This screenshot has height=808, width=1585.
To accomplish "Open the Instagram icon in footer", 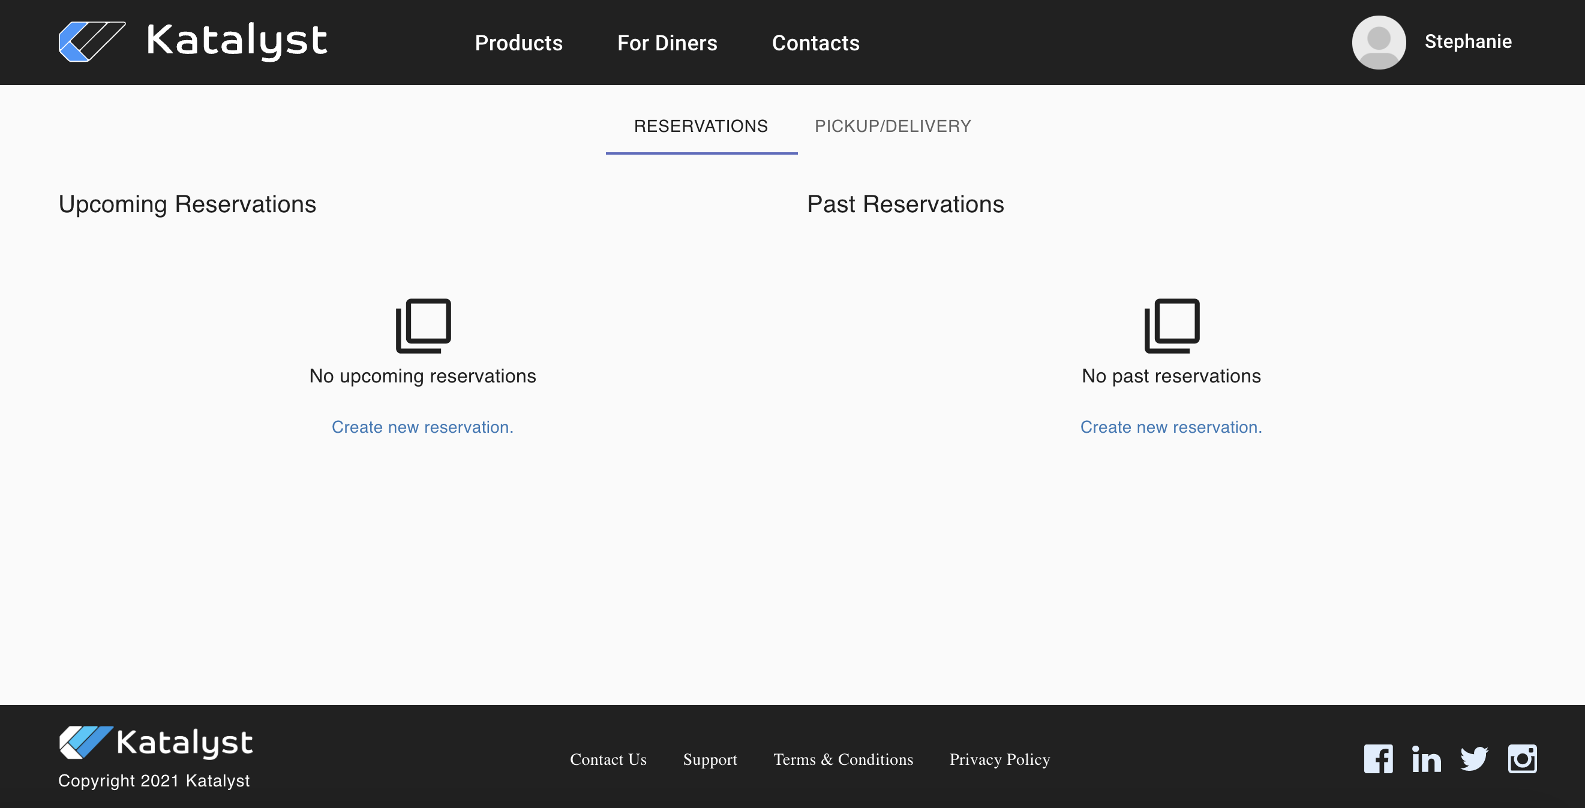I will (x=1522, y=759).
